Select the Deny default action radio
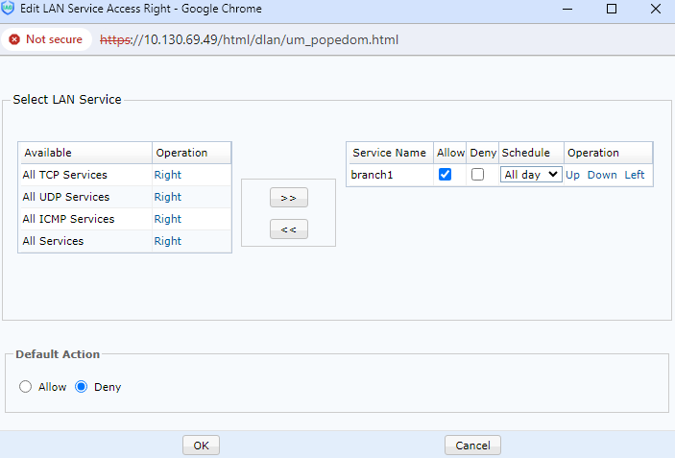 click(x=82, y=387)
